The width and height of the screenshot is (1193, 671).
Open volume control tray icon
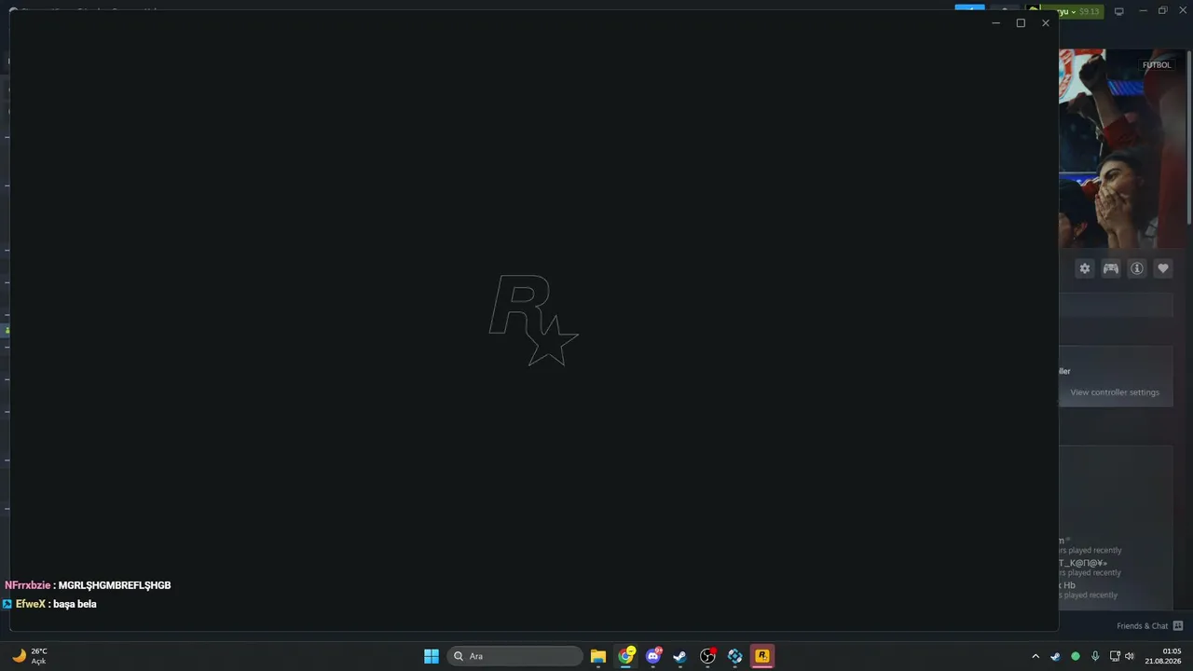pyautogui.click(x=1130, y=656)
